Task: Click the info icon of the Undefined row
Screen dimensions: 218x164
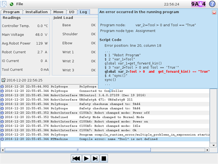Action: pos(2,117)
